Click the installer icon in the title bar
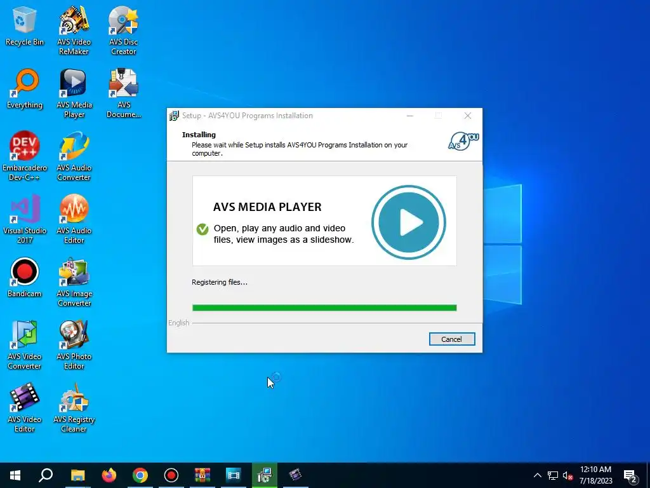The height and width of the screenshot is (488, 650). tap(174, 116)
